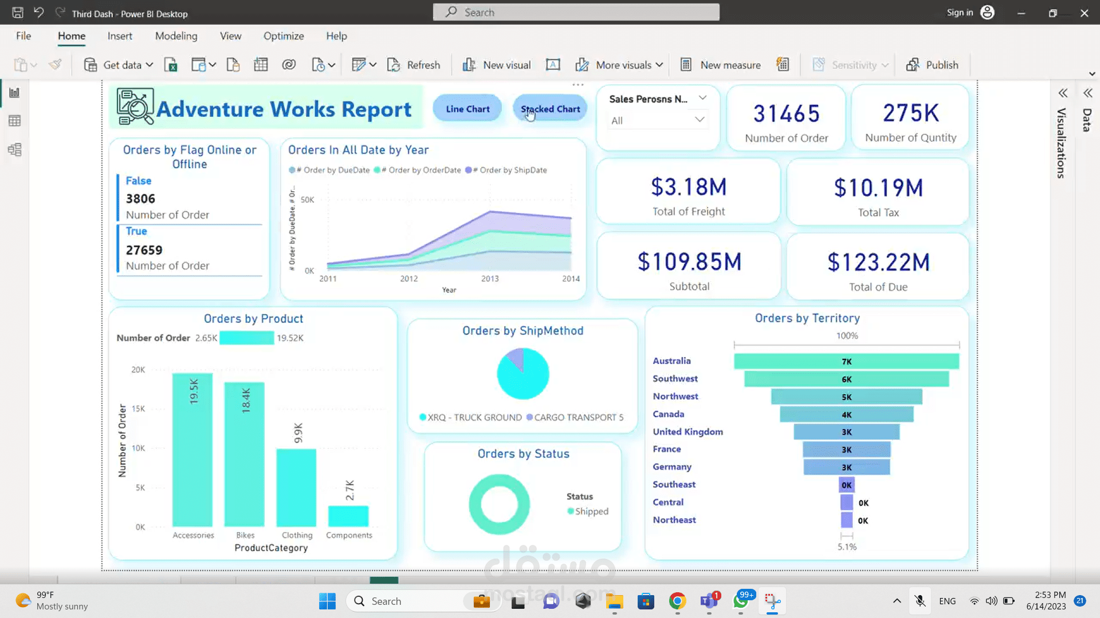Switch to the Modeling ribbon tab
This screenshot has width=1100, height=618.
(176, 35)
